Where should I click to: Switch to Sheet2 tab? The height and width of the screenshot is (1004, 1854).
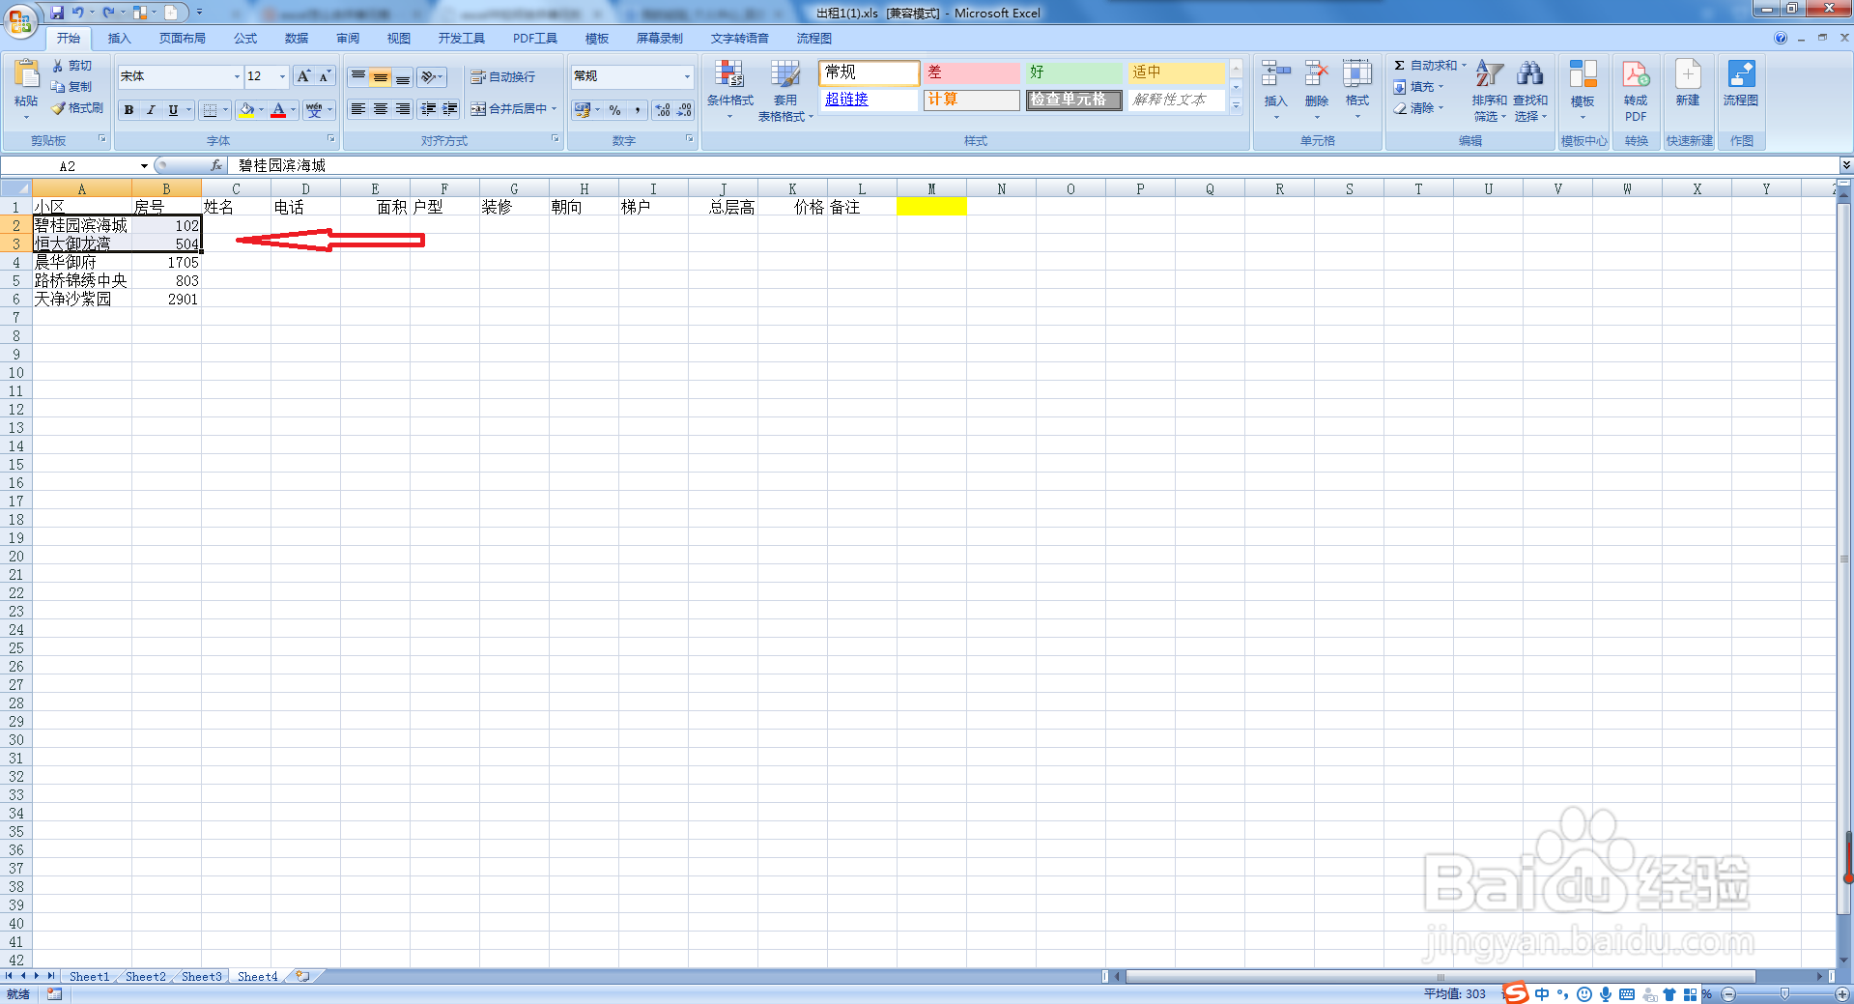[x=146, y=977]
